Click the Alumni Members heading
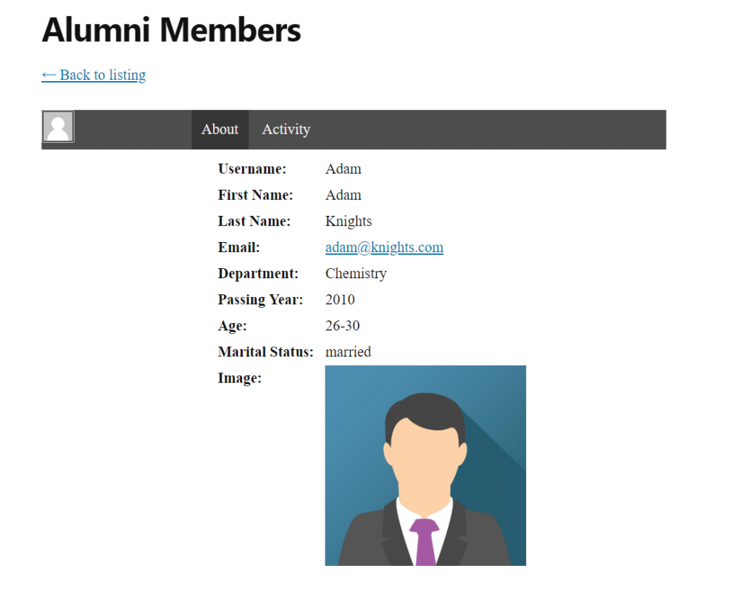 click(x=171, y=30)
